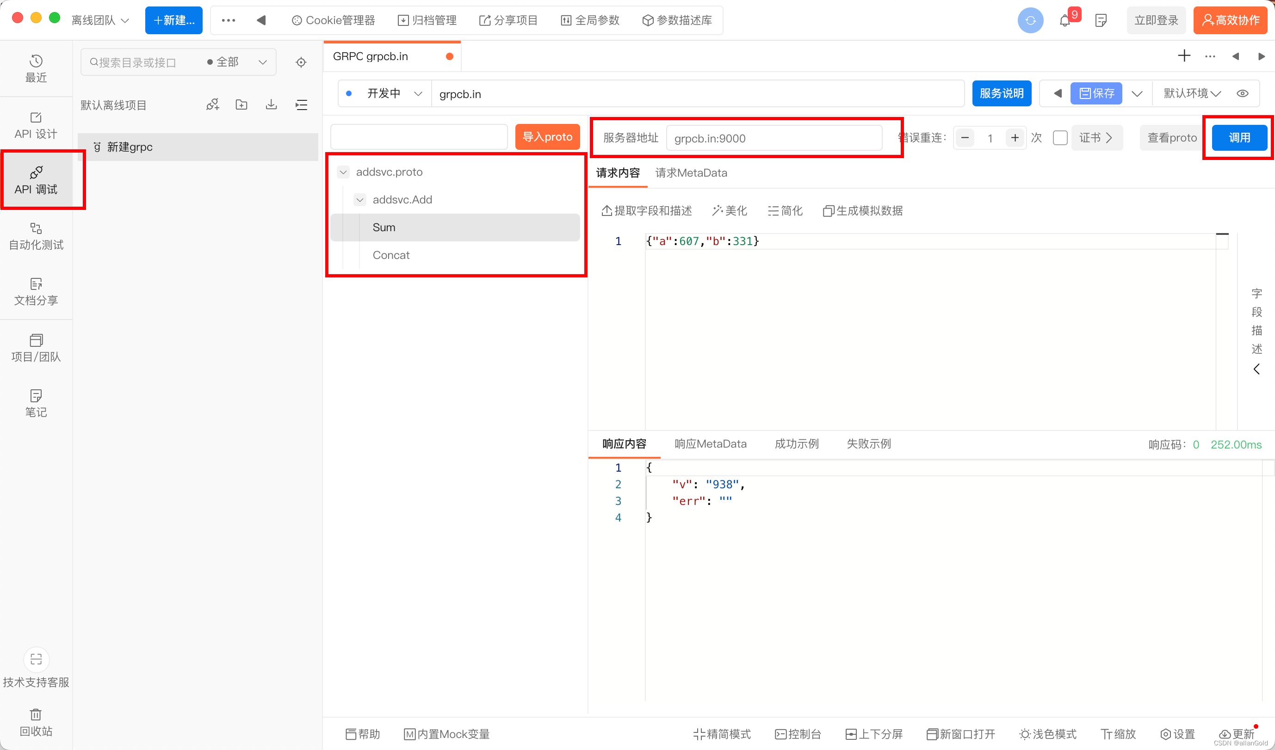1275x750 pixels.
Task: Toggle 上下分屏 split screen layout
Action: click(x=874, y=734)
